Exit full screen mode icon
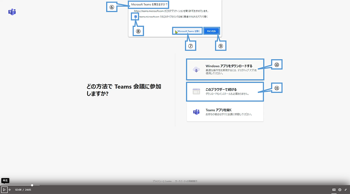This screenshot has height=194, width=350. click(x=345, y=190)
